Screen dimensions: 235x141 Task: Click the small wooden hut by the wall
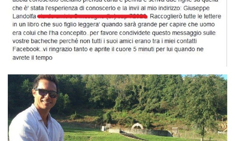[175, 130]
